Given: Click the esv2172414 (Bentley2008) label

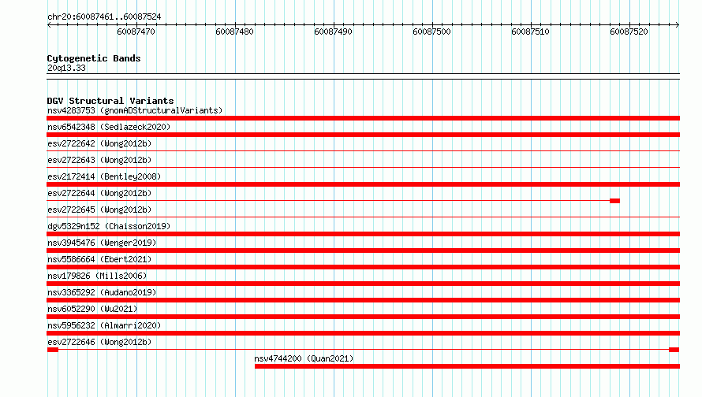Looking at the screenshot, I should coord(104,176).
